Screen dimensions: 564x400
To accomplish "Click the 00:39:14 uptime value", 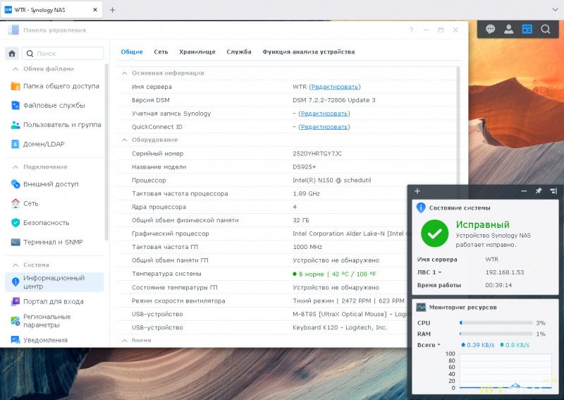I will (x=498, y=285).
